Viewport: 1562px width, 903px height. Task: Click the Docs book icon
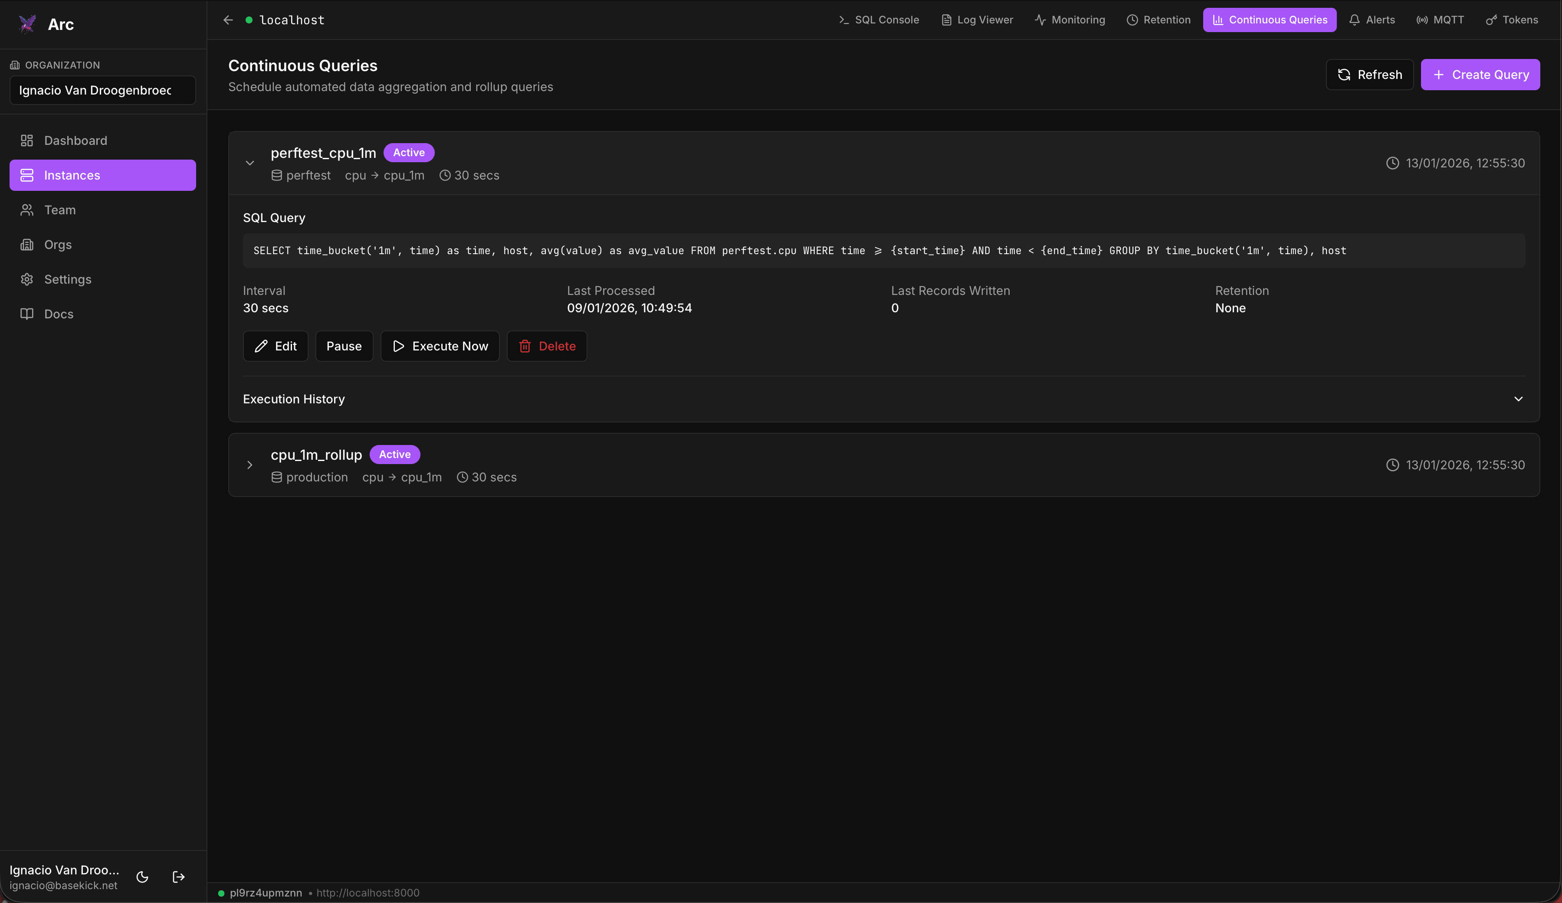26,314
